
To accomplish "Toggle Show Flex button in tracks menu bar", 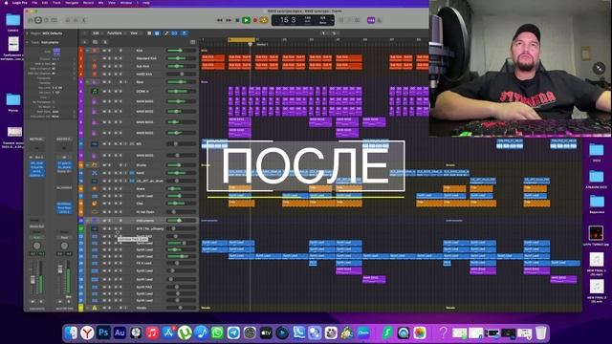I will tap(174, 33).
